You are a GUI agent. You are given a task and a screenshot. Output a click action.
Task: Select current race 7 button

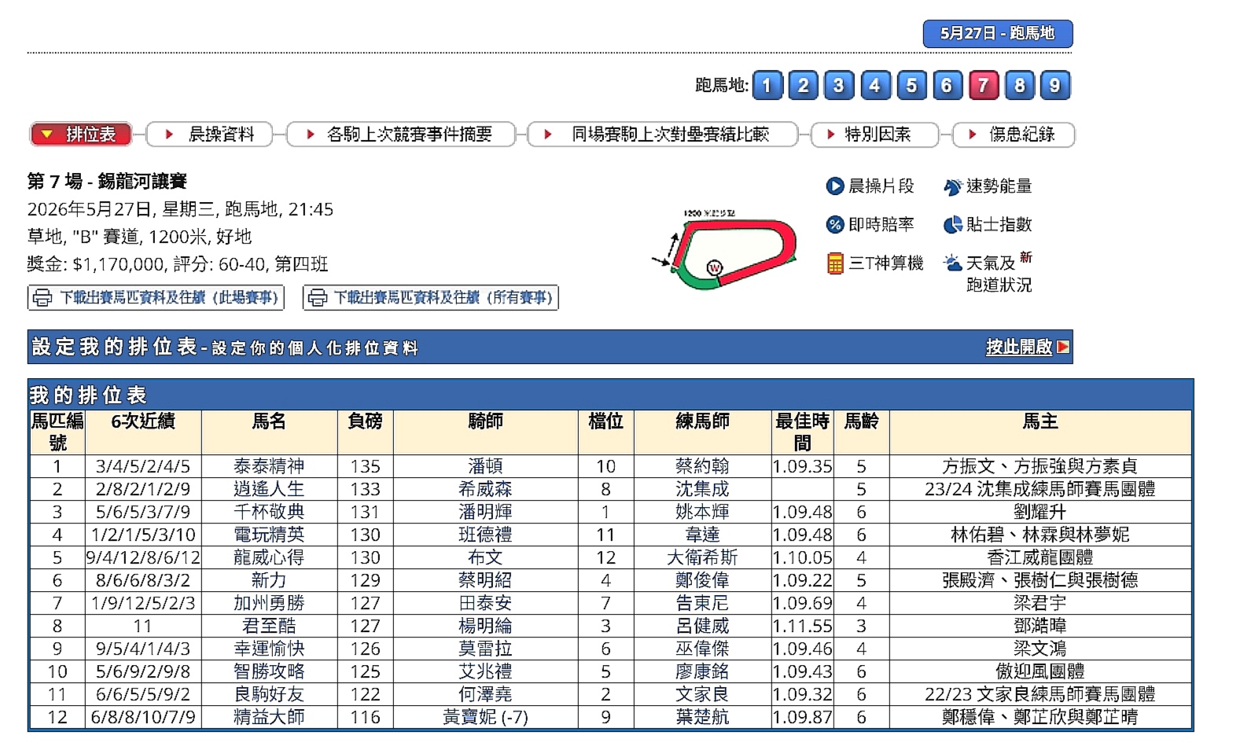coord(983,85)
